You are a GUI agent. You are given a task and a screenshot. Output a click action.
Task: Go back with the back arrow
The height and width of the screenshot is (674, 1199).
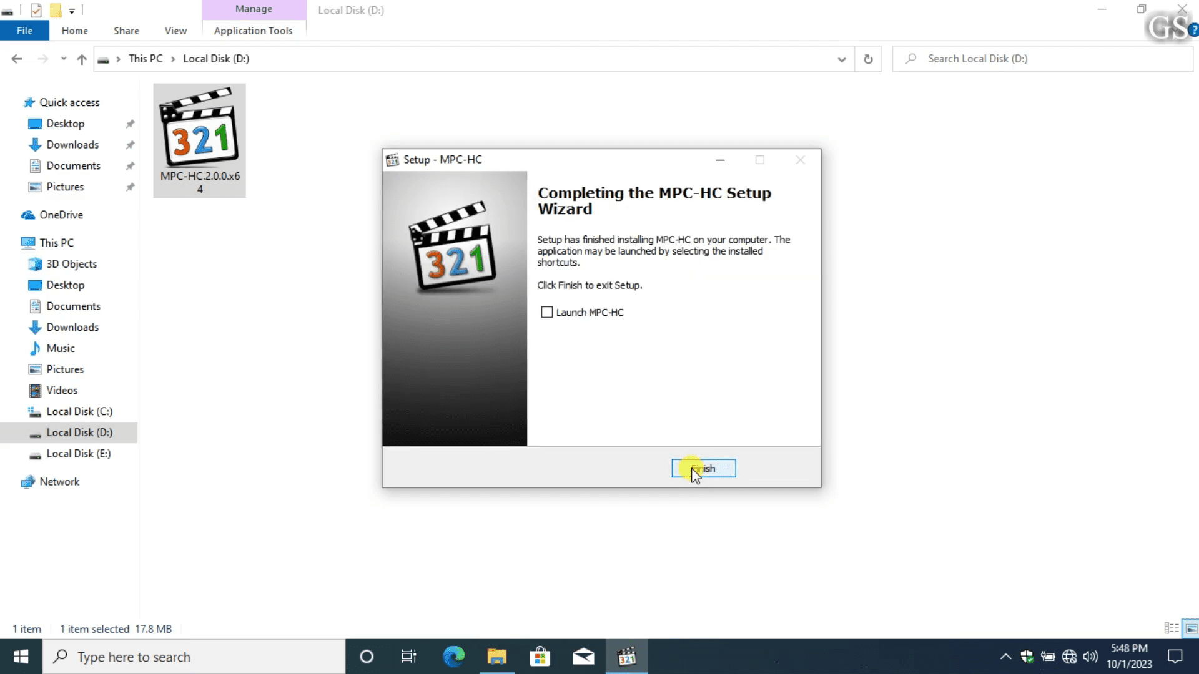(x=17, y=59)
